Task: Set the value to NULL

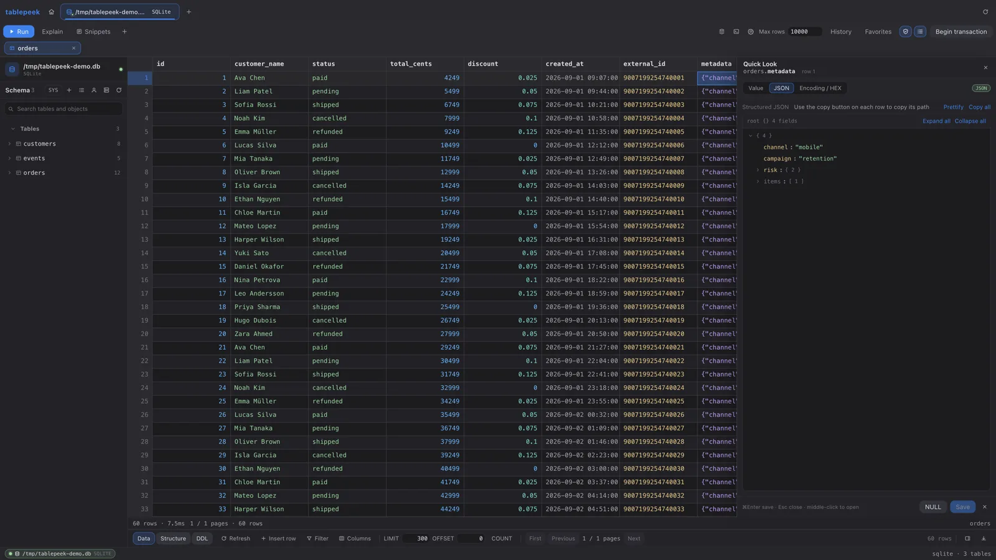Action: (x=933, y=507)
